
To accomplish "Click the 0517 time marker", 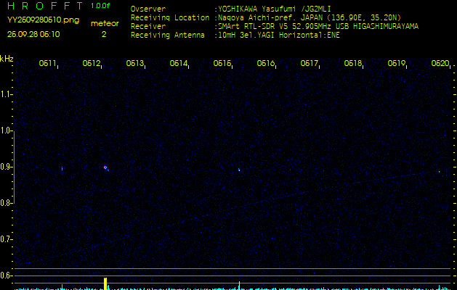I will point(310,63).
